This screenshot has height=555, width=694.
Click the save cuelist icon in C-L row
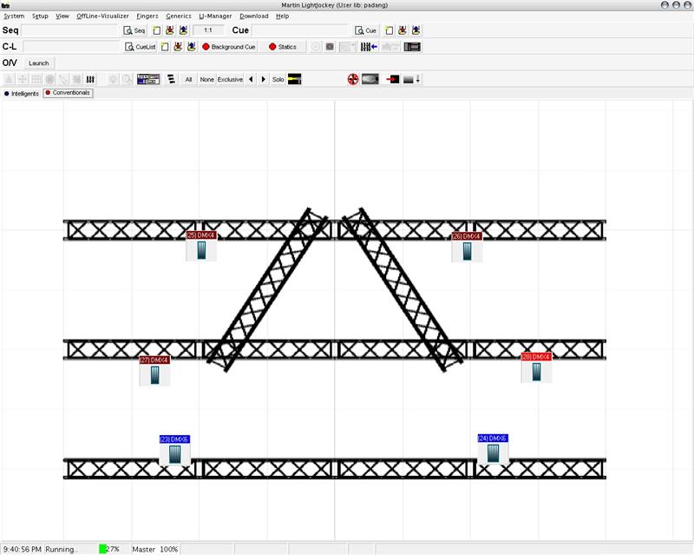pyautogui.click(x=178, y=47)
